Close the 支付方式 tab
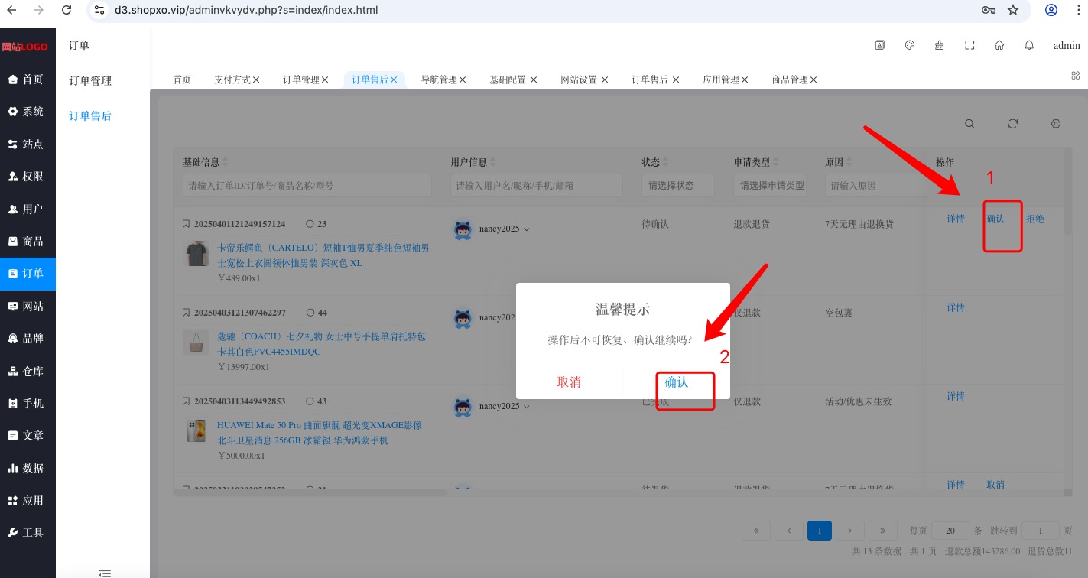1088x578 pixels. (256, 80)
